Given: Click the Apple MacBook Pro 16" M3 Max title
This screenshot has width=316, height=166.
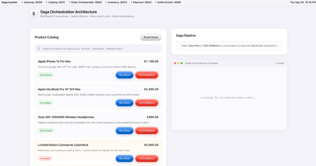Looking at the screenshot, I should coord(59,89).
